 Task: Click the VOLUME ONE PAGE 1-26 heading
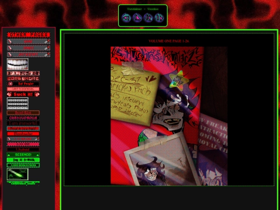(x=169, y=41)
